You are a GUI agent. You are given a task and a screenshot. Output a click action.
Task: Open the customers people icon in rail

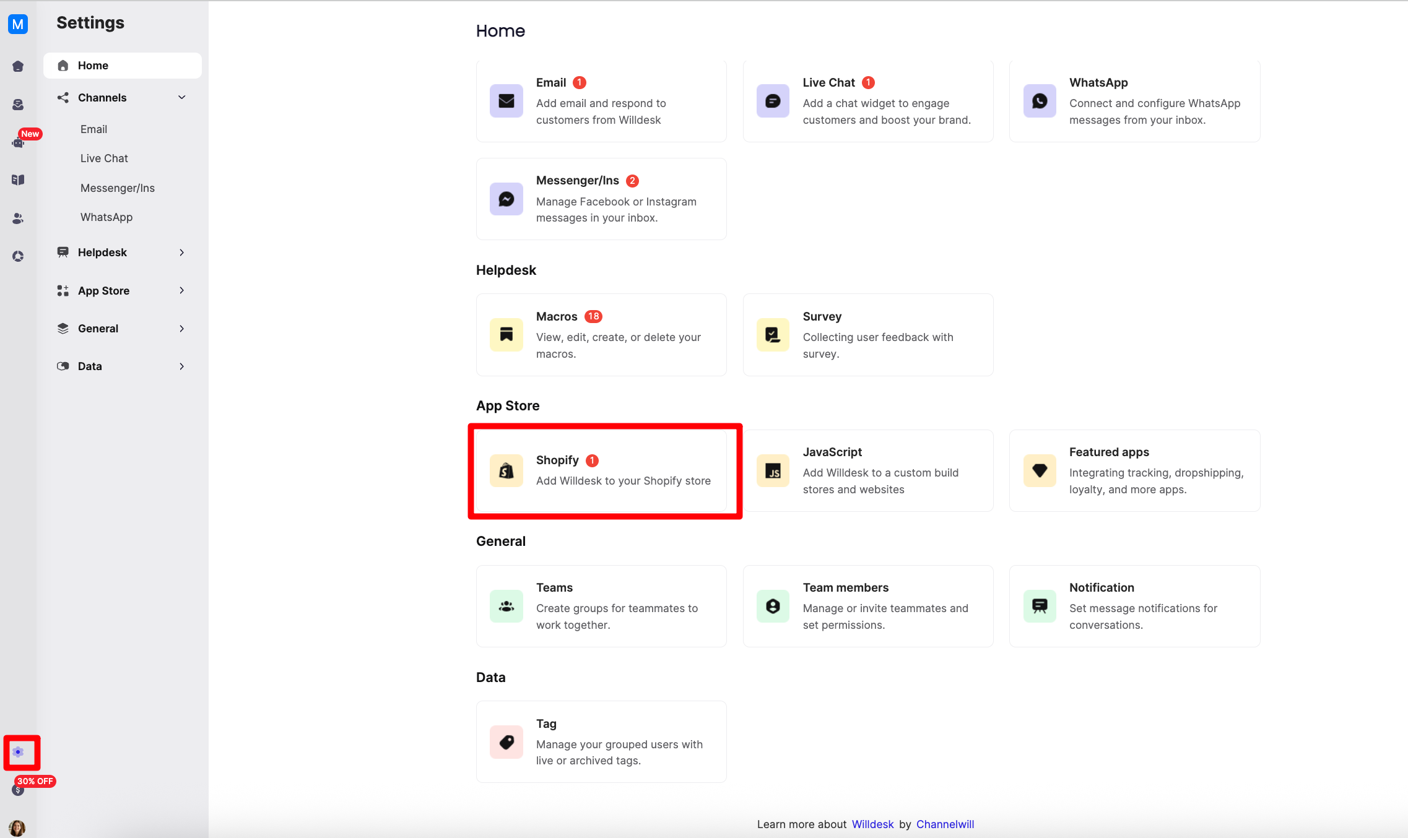(18, 218)
